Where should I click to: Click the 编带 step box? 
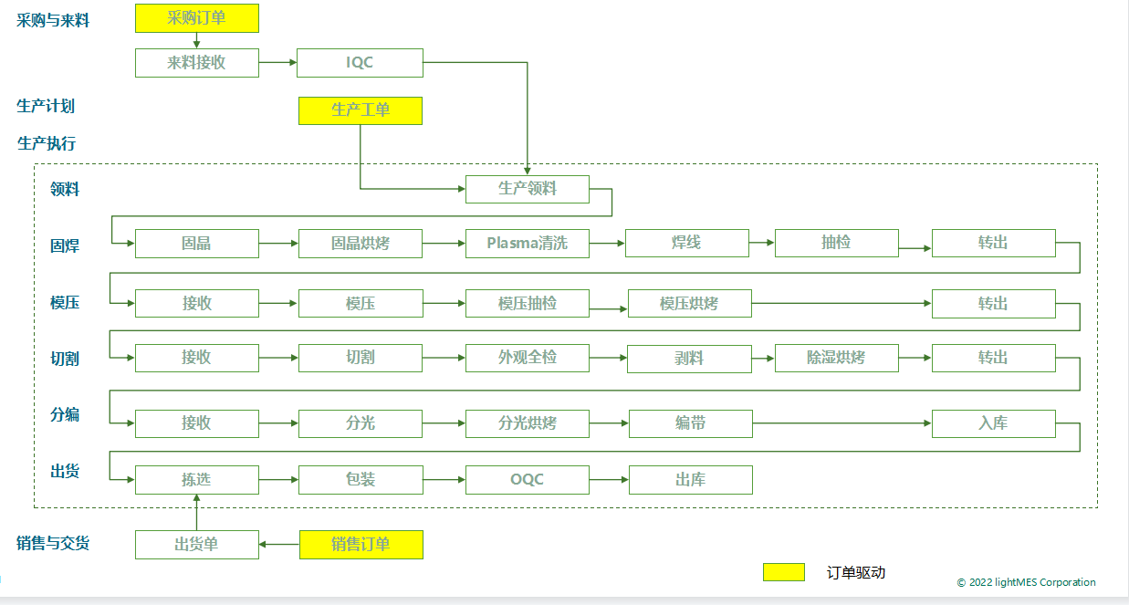coord(690,423)
